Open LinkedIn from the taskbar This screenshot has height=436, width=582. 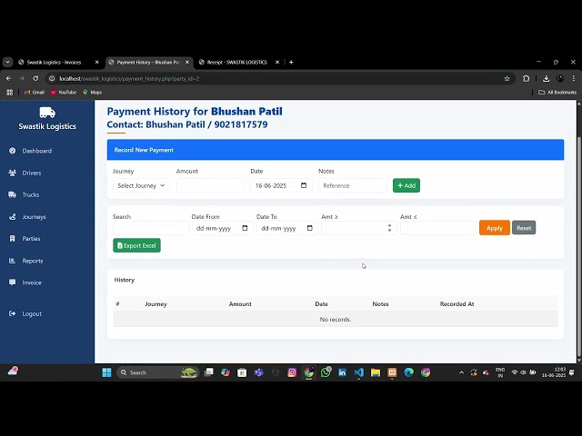point(342,372)
